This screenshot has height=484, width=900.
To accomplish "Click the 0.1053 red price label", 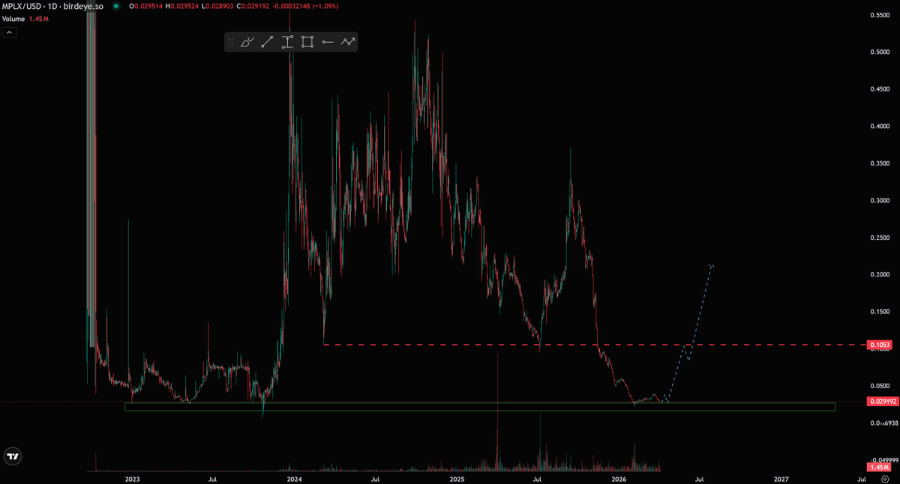I will 880,345.
